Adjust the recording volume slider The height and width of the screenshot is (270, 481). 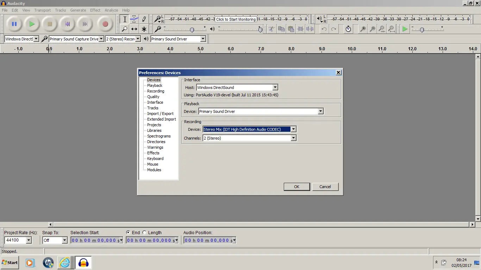pyautogui.click(x=192, y=30)
